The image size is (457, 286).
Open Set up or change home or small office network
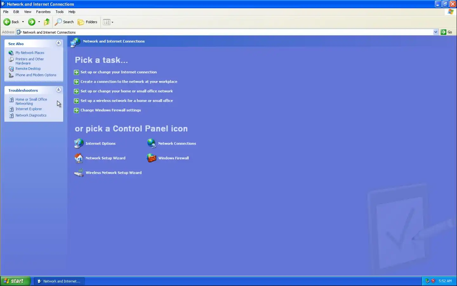coord(127,91)
